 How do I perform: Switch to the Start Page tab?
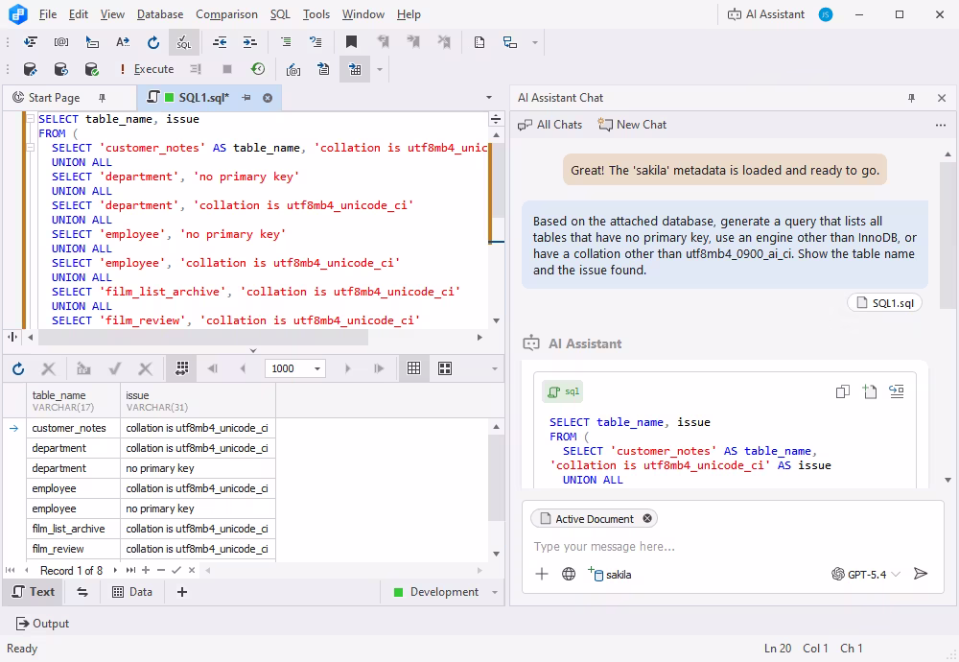[54, 98]
